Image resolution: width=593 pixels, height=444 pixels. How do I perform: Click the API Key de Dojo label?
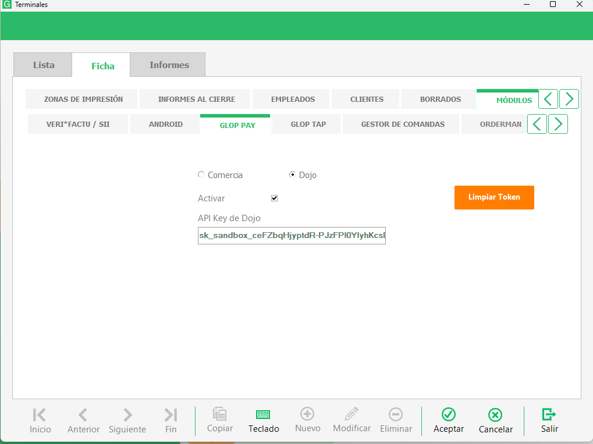tap(229, 218)
